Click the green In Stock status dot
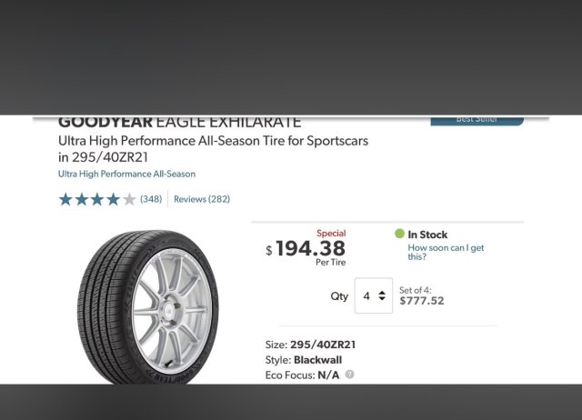The image size is (582, 420). point(399,234)
